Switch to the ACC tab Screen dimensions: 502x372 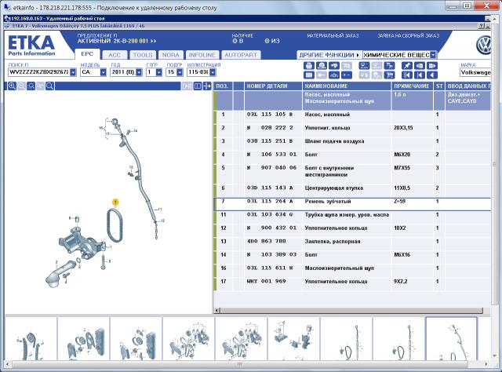pyautogui.click(x=115, y=55)
